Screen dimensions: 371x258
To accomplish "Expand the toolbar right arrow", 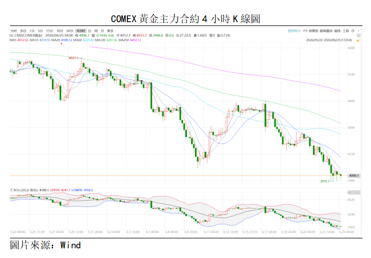I will point(358,31).
